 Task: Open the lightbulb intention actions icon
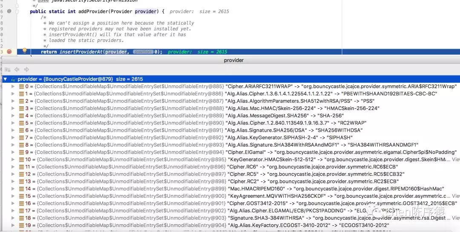click(25, 51)
